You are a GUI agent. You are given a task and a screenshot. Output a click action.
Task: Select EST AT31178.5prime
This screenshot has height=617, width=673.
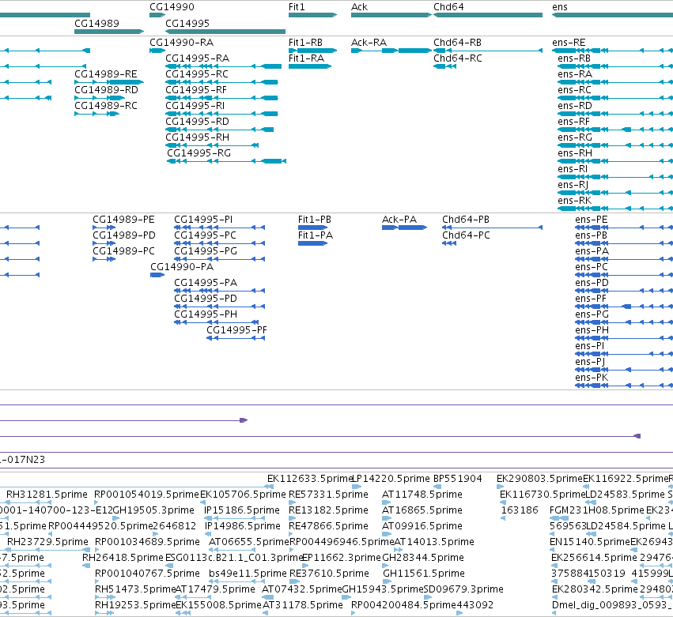point(302,605)
